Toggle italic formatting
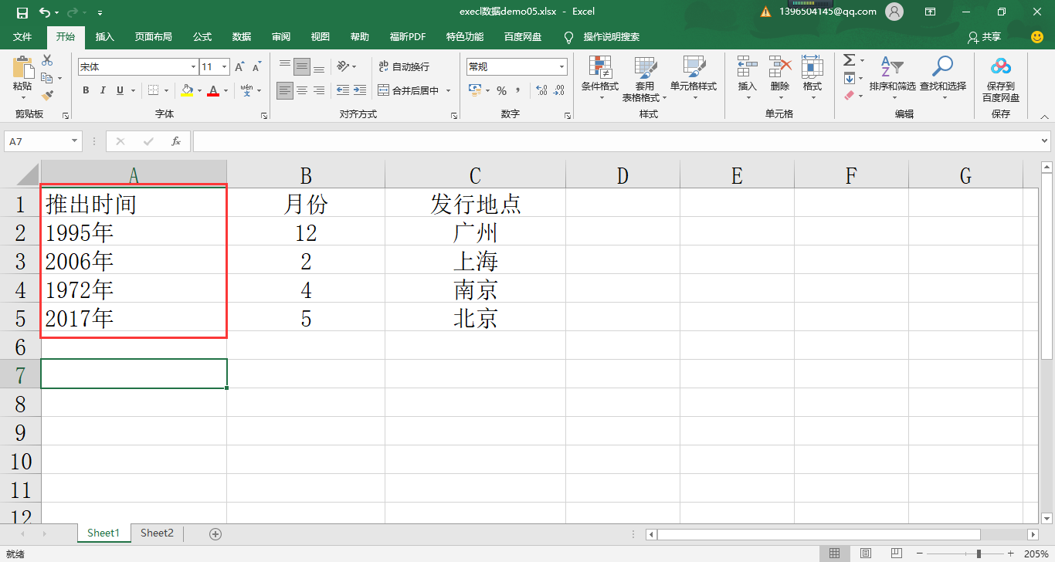 pyautogui.click(x=103, y=90)
